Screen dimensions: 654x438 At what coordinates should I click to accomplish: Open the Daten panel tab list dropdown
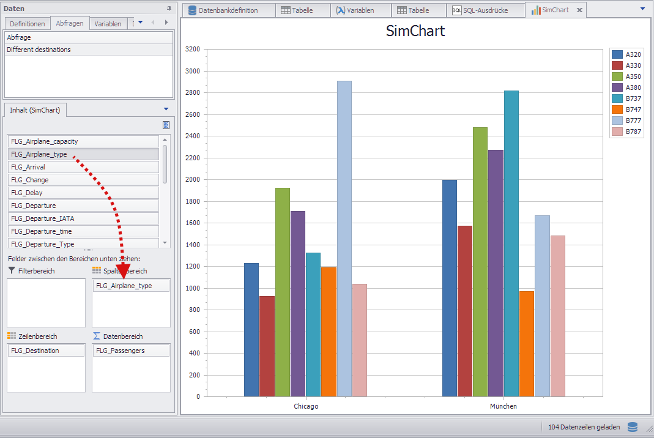point(140,23)
